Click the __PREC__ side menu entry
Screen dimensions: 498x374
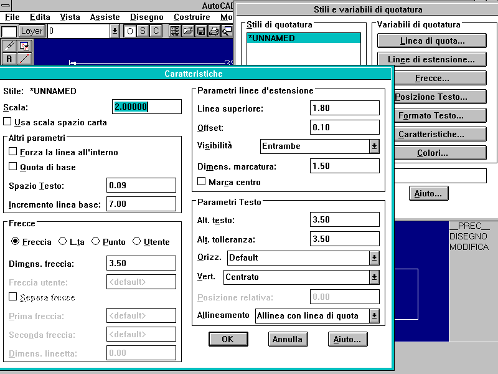[470, 226]
